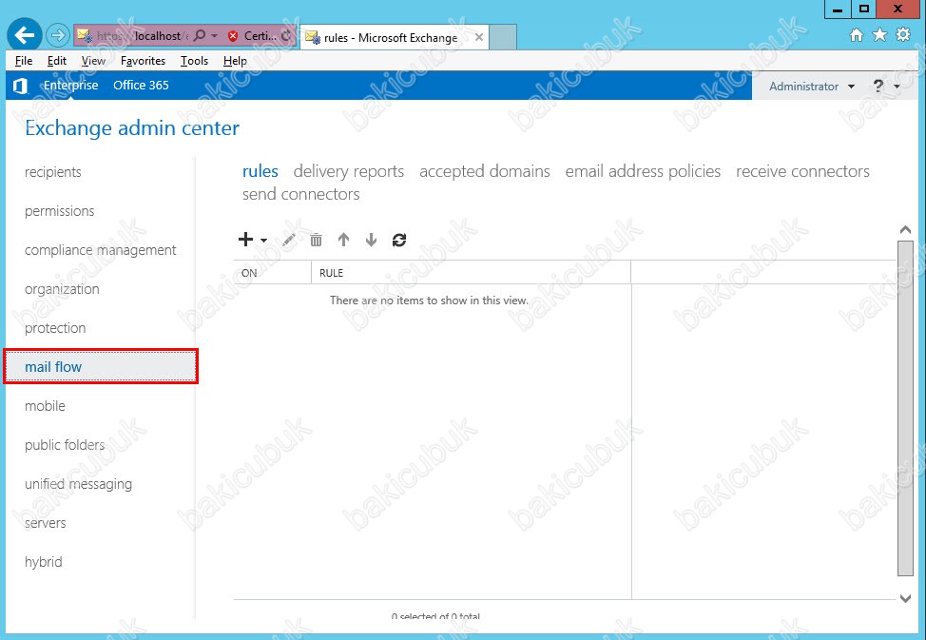Click the pencil Edit rule icon
Image resolution: width=926 pixels, height=640 pixels.
click(289, 240)
